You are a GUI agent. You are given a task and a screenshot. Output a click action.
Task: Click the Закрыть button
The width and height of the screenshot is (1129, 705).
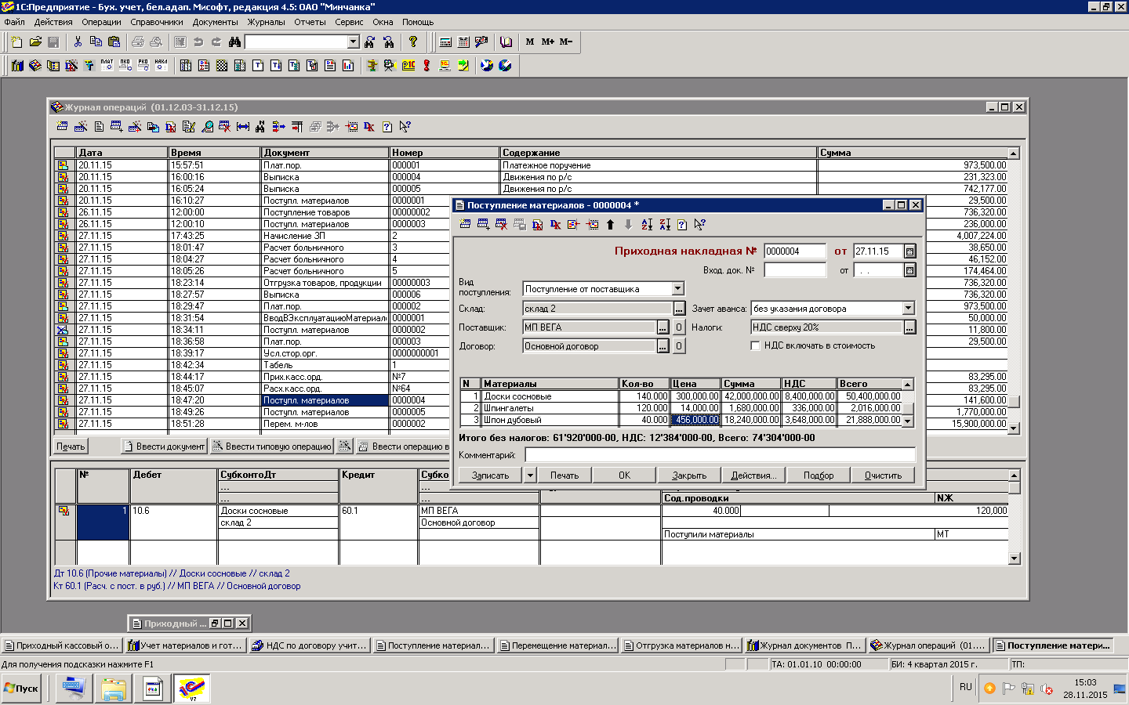[689, 475]
